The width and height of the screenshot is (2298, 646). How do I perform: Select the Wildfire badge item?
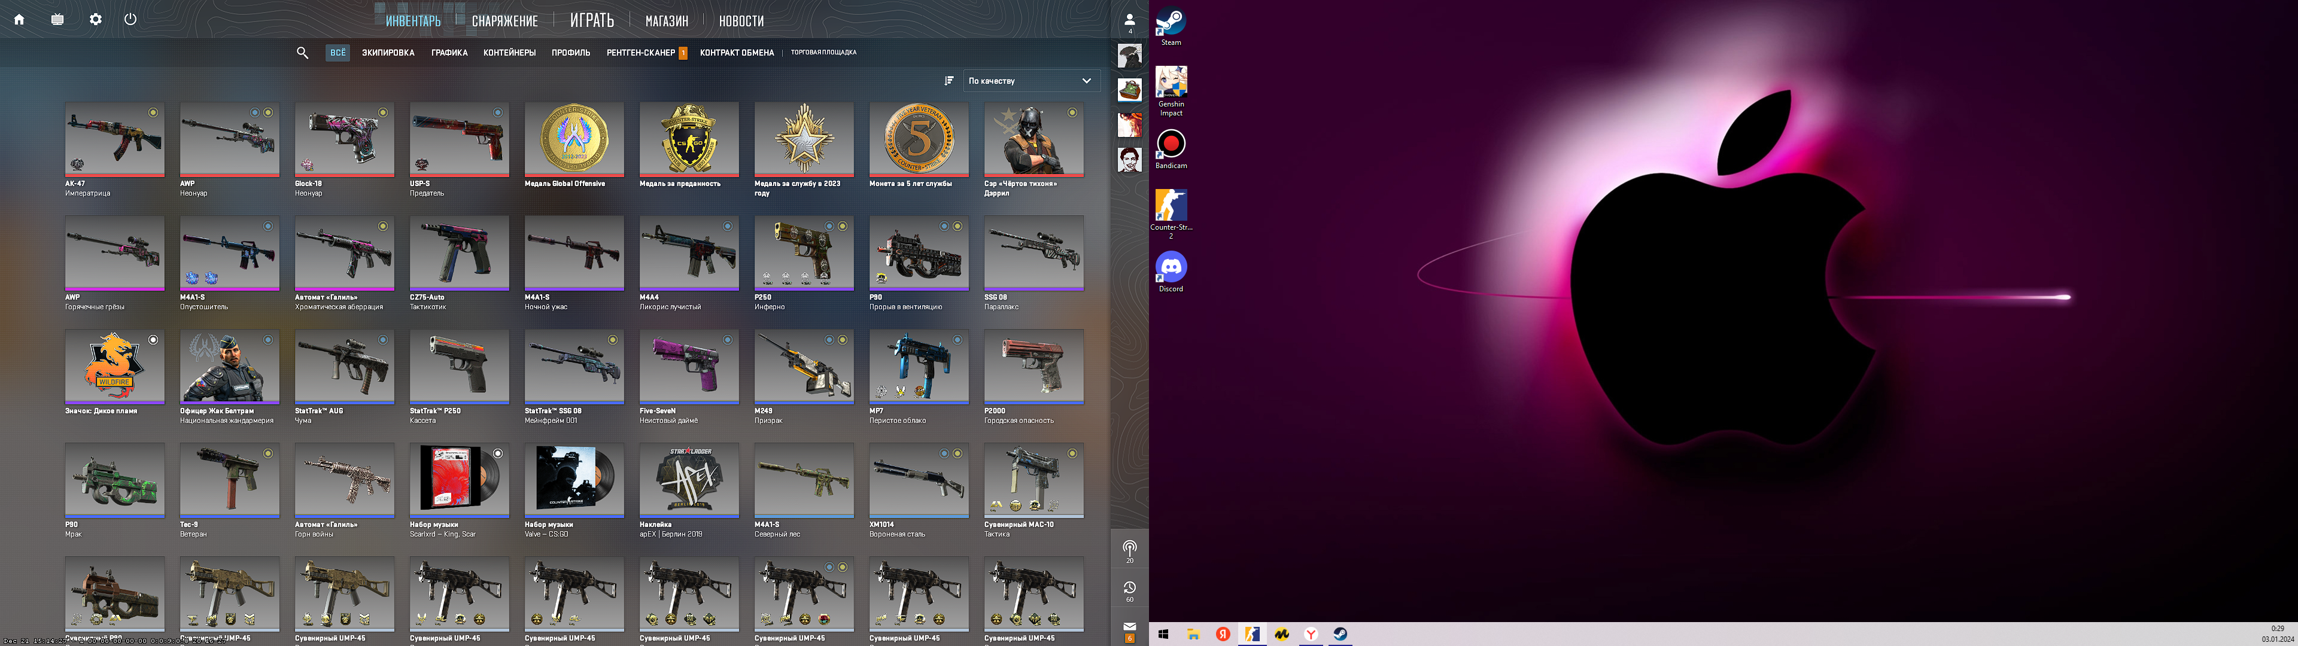(114, 373)
